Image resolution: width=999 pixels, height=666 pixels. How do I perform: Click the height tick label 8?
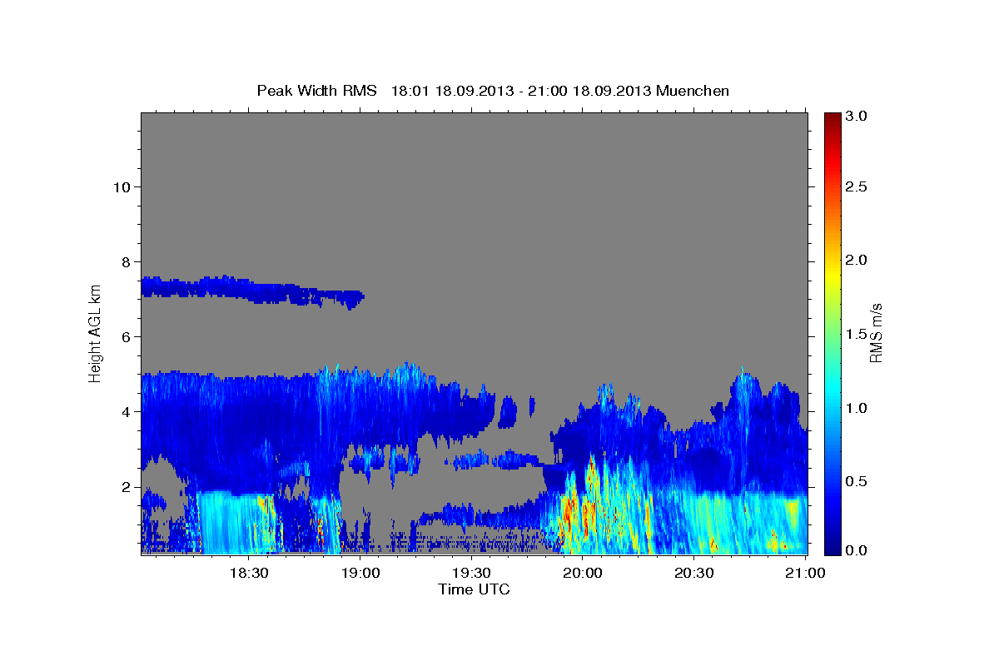point(125,261)
